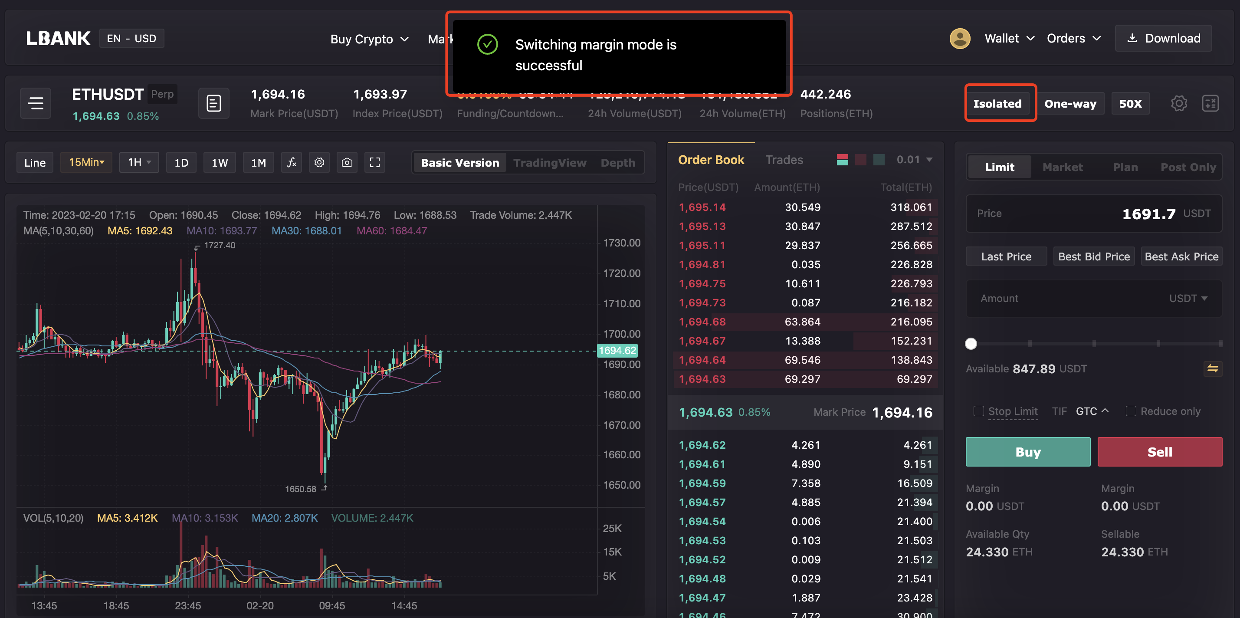Take chart snapshot with camera icon

[347, 162]
